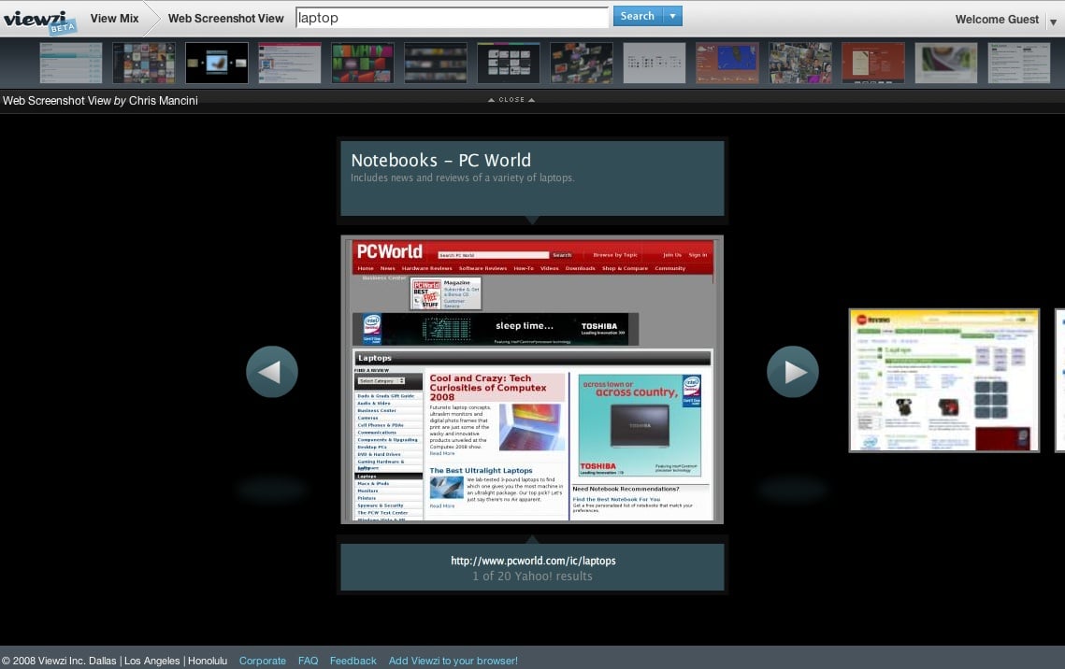Open the red book-style view thumbnail
Screen dimensions: 1065x669
(x=872, y=64)
